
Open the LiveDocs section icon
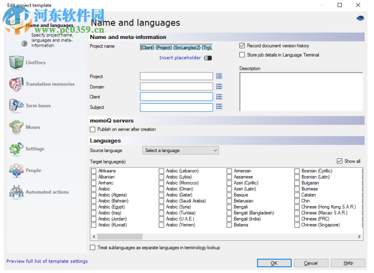click(16, 62)
